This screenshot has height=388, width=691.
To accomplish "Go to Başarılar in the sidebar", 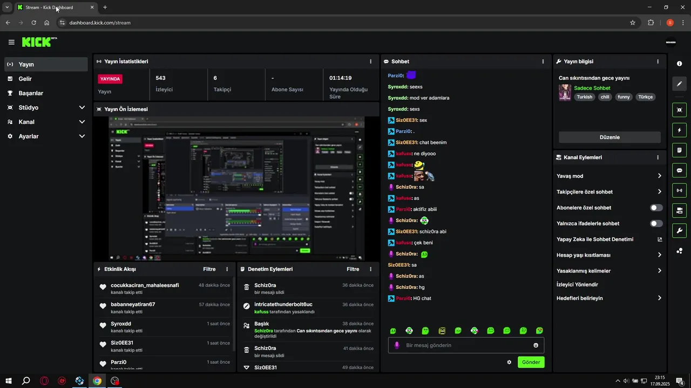I will 46,93.
